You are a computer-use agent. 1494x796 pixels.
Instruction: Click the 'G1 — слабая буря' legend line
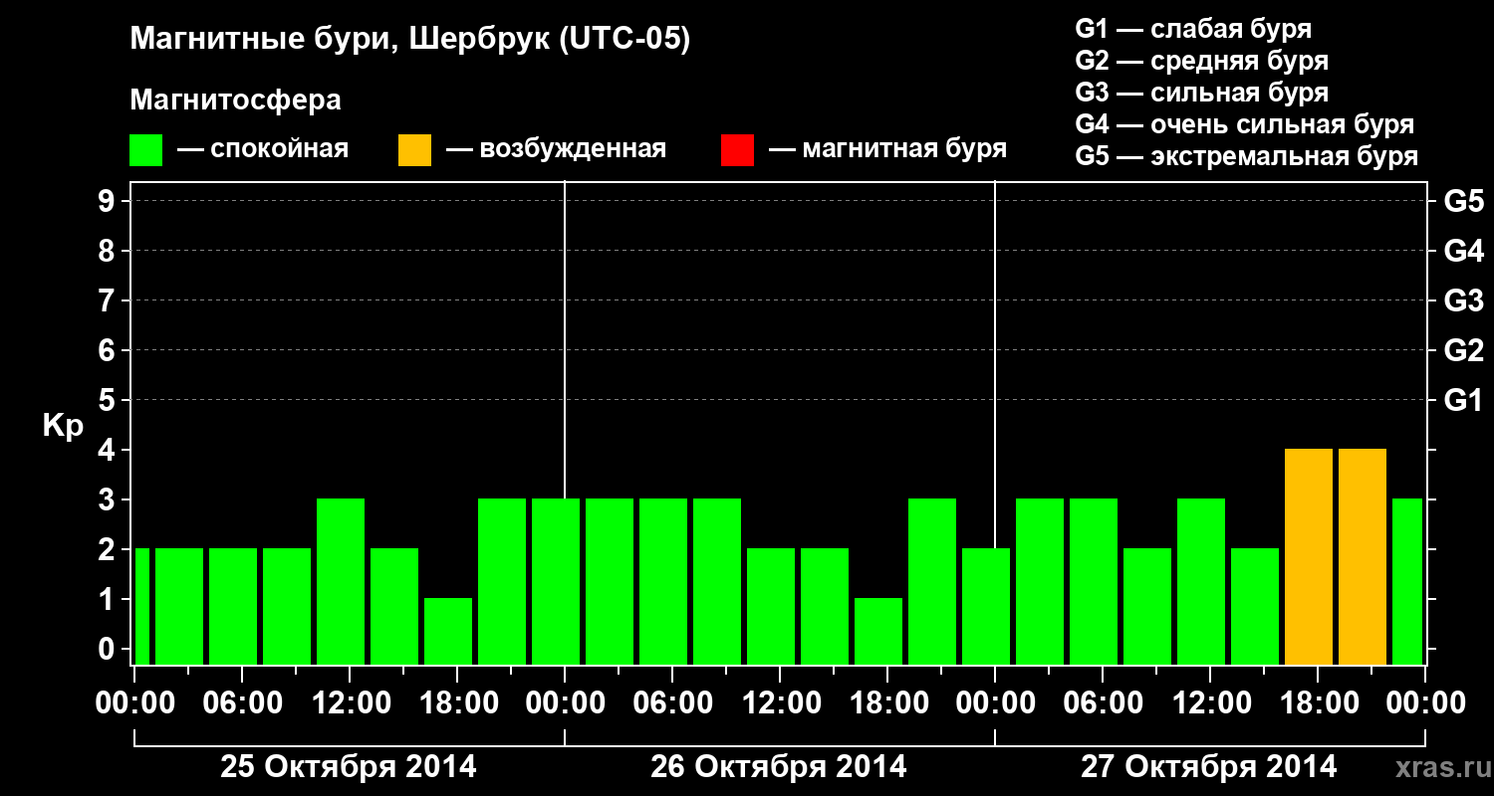coord(1193,29)
